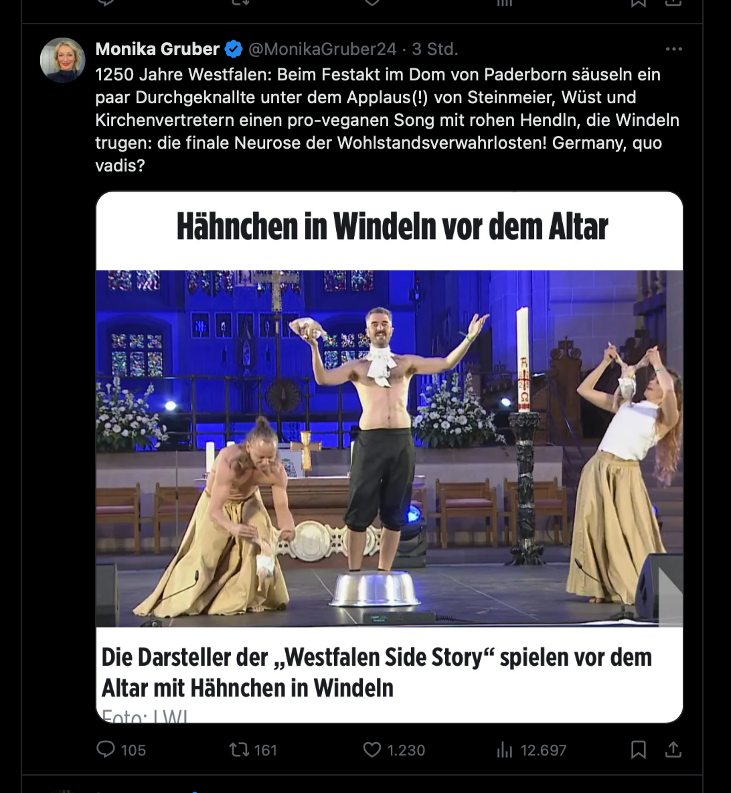
Task: Bookmark the previous tweet above
Action: [x=639, y=3]
